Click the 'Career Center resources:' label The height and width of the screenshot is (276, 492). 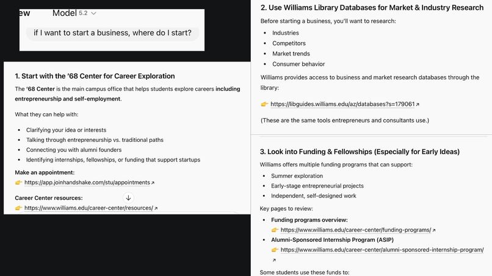(49, 198)
